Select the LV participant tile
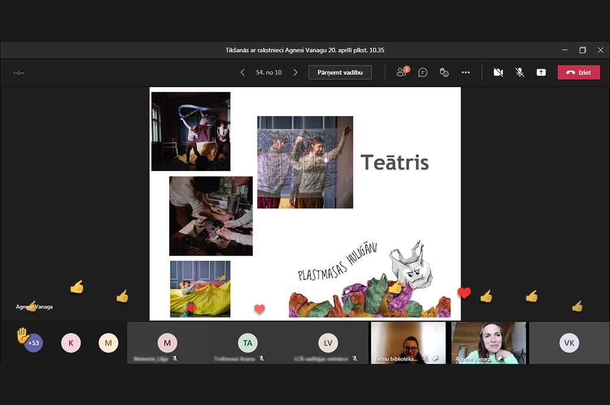This screenshot has height=405, width=610. click(328, 342)
